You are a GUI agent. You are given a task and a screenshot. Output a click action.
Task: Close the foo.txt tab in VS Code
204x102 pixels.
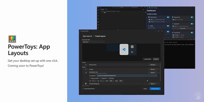point(106,9)
